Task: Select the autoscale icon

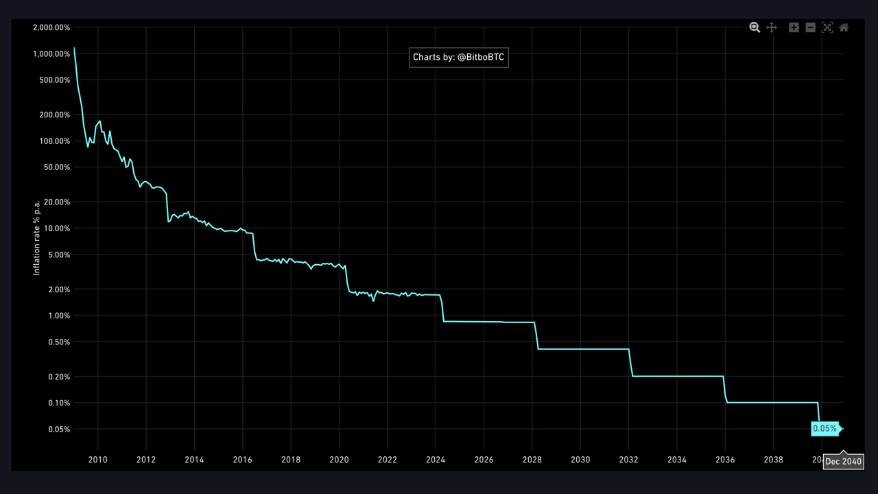Action: [x=827, y=27]
